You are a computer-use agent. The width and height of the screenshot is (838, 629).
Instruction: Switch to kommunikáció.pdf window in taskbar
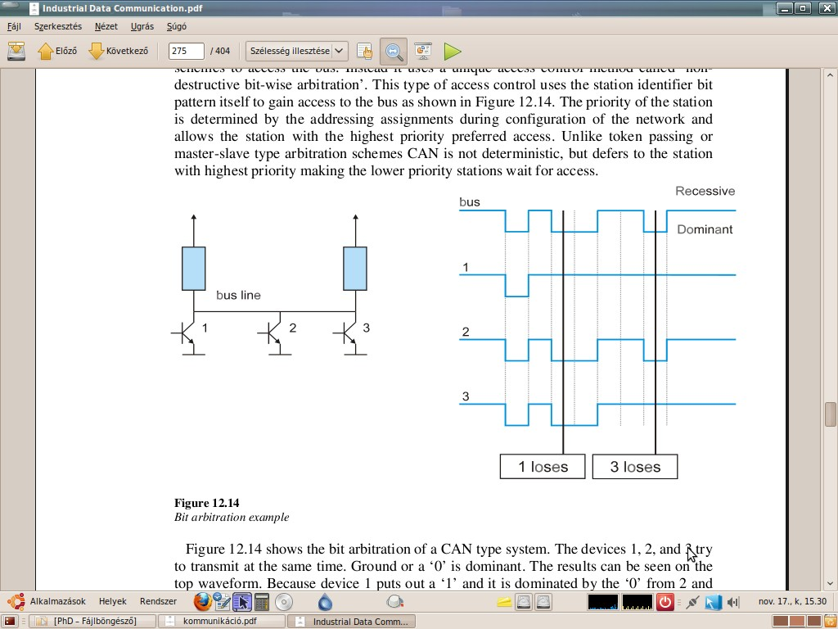pos(222,622)
